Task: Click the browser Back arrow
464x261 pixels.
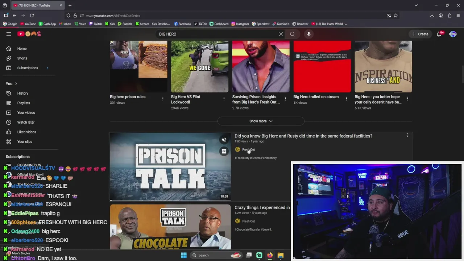Action: (x=14, y=16)
